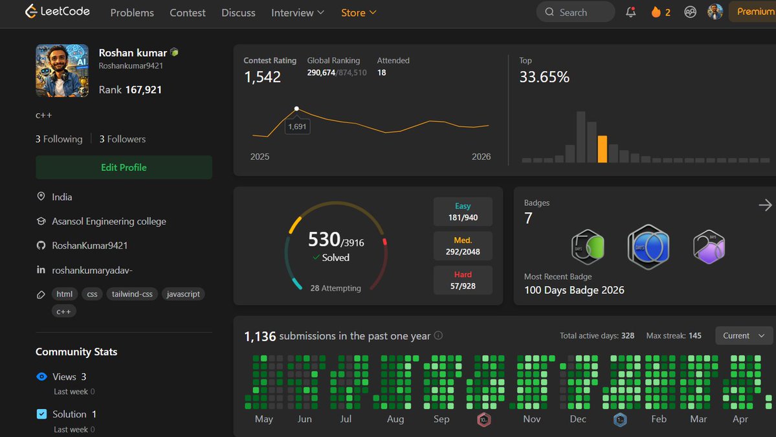The height and width of the screenshot is (437, 776).
Task: Click the 1,691 peak point on the rating graph
Action: [x=296, y=108]
